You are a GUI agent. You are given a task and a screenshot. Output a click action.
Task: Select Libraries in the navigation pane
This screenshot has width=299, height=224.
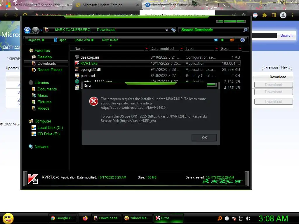point(39,83)
